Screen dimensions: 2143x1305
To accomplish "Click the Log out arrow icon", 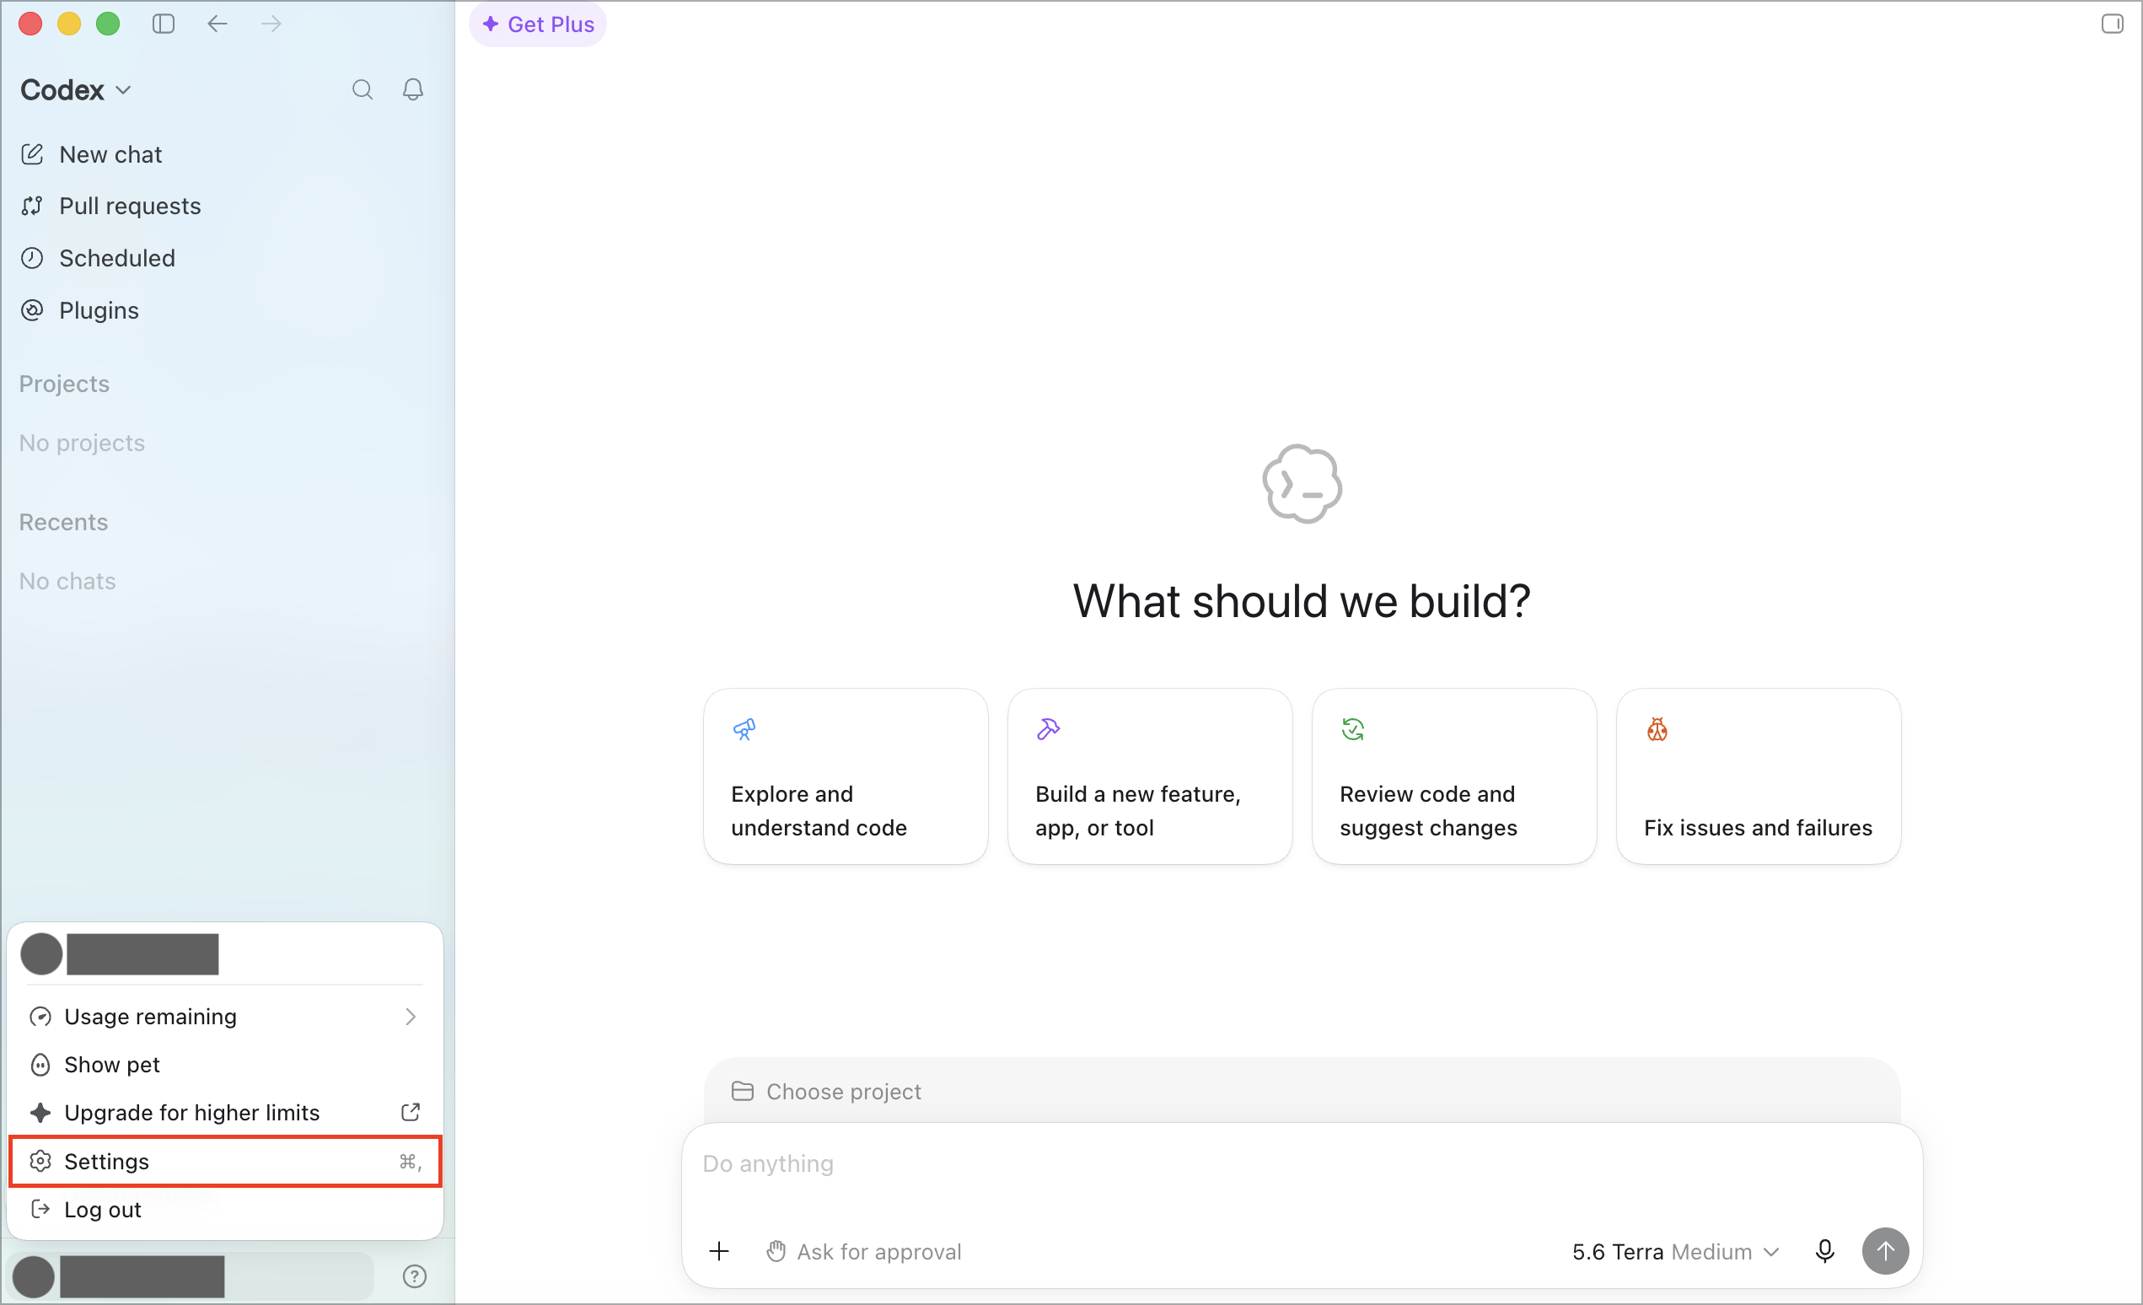I will click(x=40, y=1210).
